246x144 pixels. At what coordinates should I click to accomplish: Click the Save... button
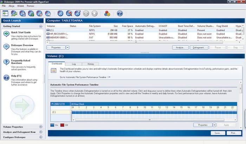click(x=218, y=133)
